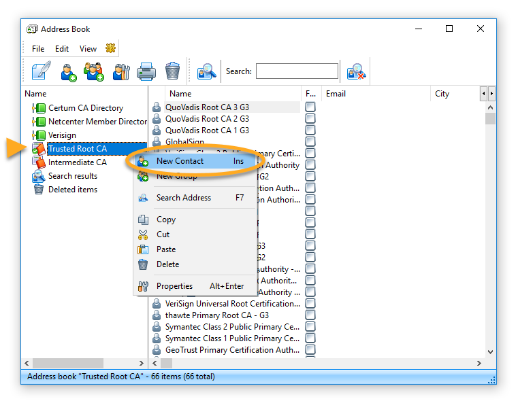Click contact icon beside VeriSign Universal Root Certification
This screenshot has height=401, width=518.
[157, 304]
